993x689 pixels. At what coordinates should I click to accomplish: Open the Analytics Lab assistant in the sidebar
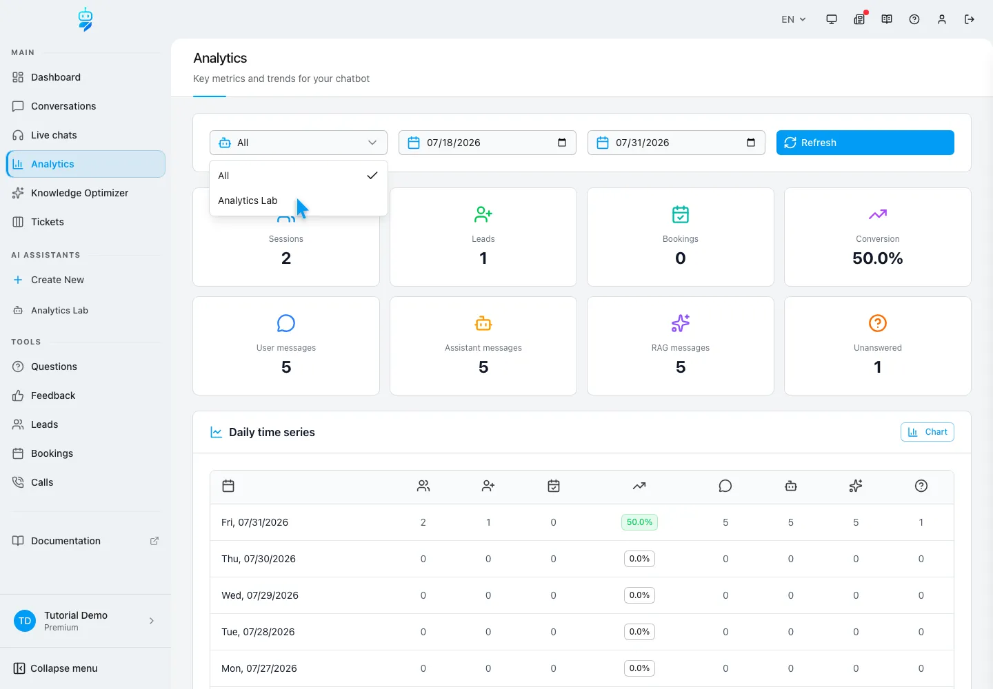tap(86, 310)
